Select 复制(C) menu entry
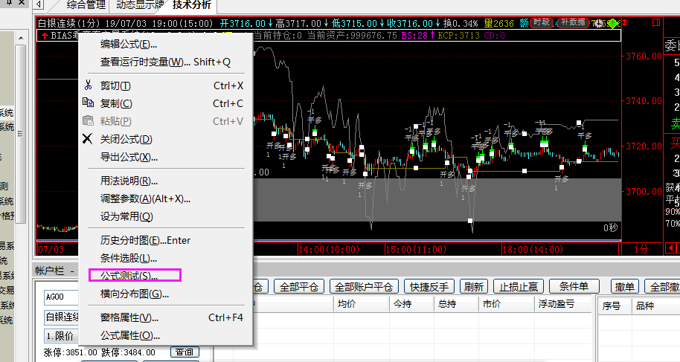 166,103
